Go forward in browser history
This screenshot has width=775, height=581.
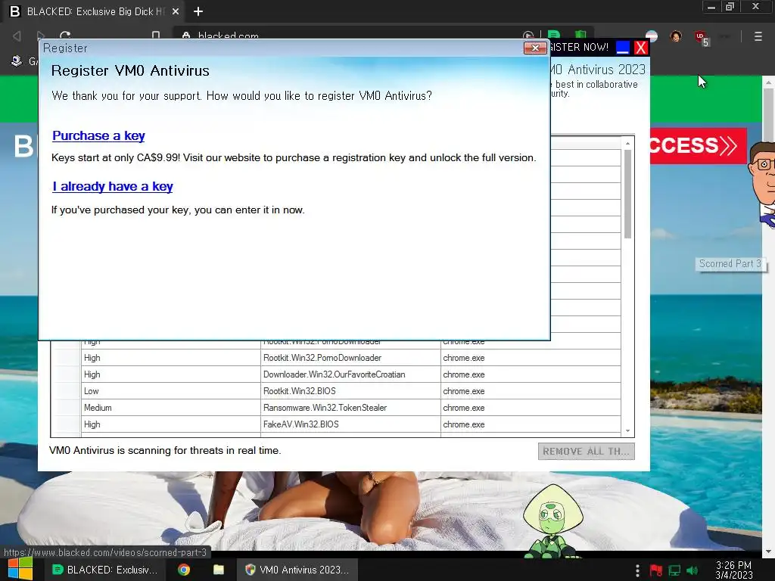pos(41,36)
